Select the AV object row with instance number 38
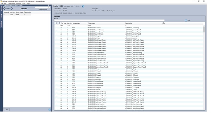This screenshot has height=113, width=215. point(129,104)
